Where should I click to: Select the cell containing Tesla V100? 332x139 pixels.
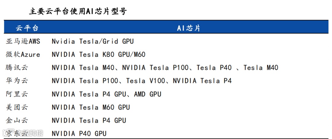(142, 81)
